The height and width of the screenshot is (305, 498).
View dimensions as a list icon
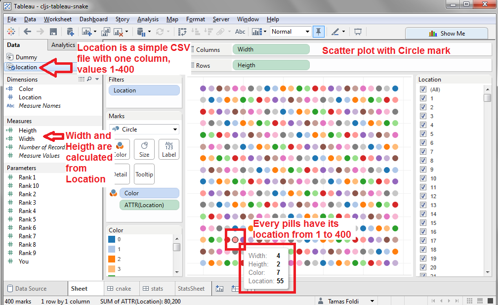82,79
